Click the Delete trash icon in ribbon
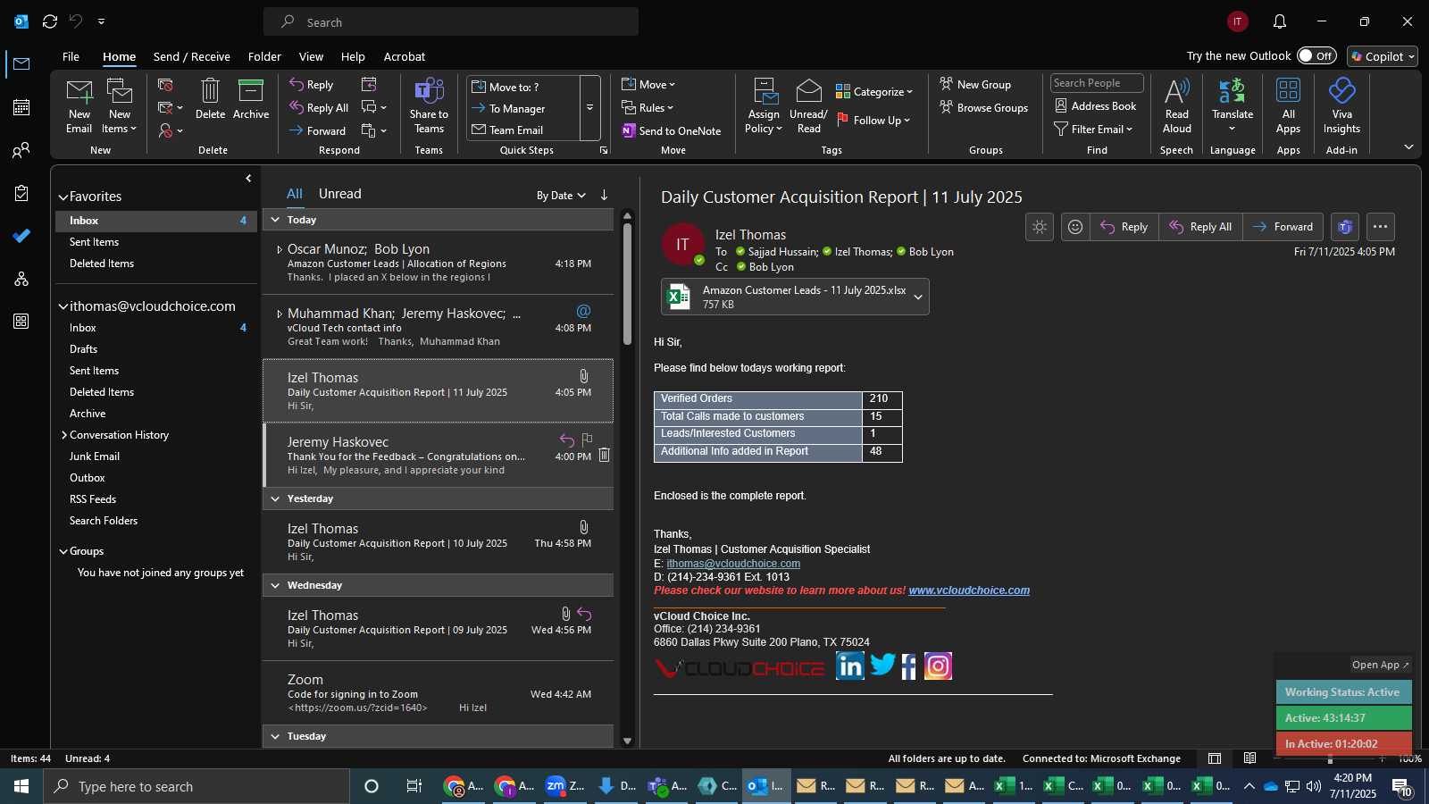This screenshot has height=804, width=1429. (x=210, y=91)
